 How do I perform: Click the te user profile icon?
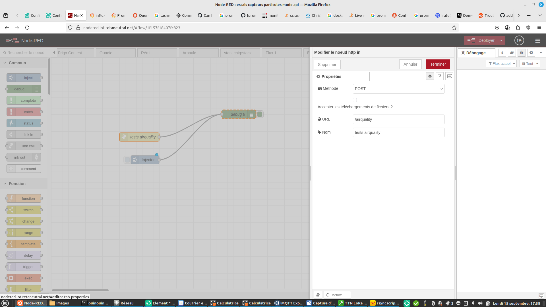[519, 41]
